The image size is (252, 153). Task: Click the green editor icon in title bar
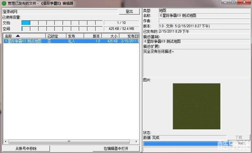tap(4, 3)
